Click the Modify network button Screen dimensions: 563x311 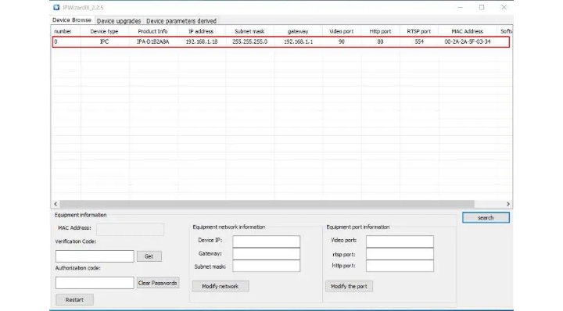[220, 286]
